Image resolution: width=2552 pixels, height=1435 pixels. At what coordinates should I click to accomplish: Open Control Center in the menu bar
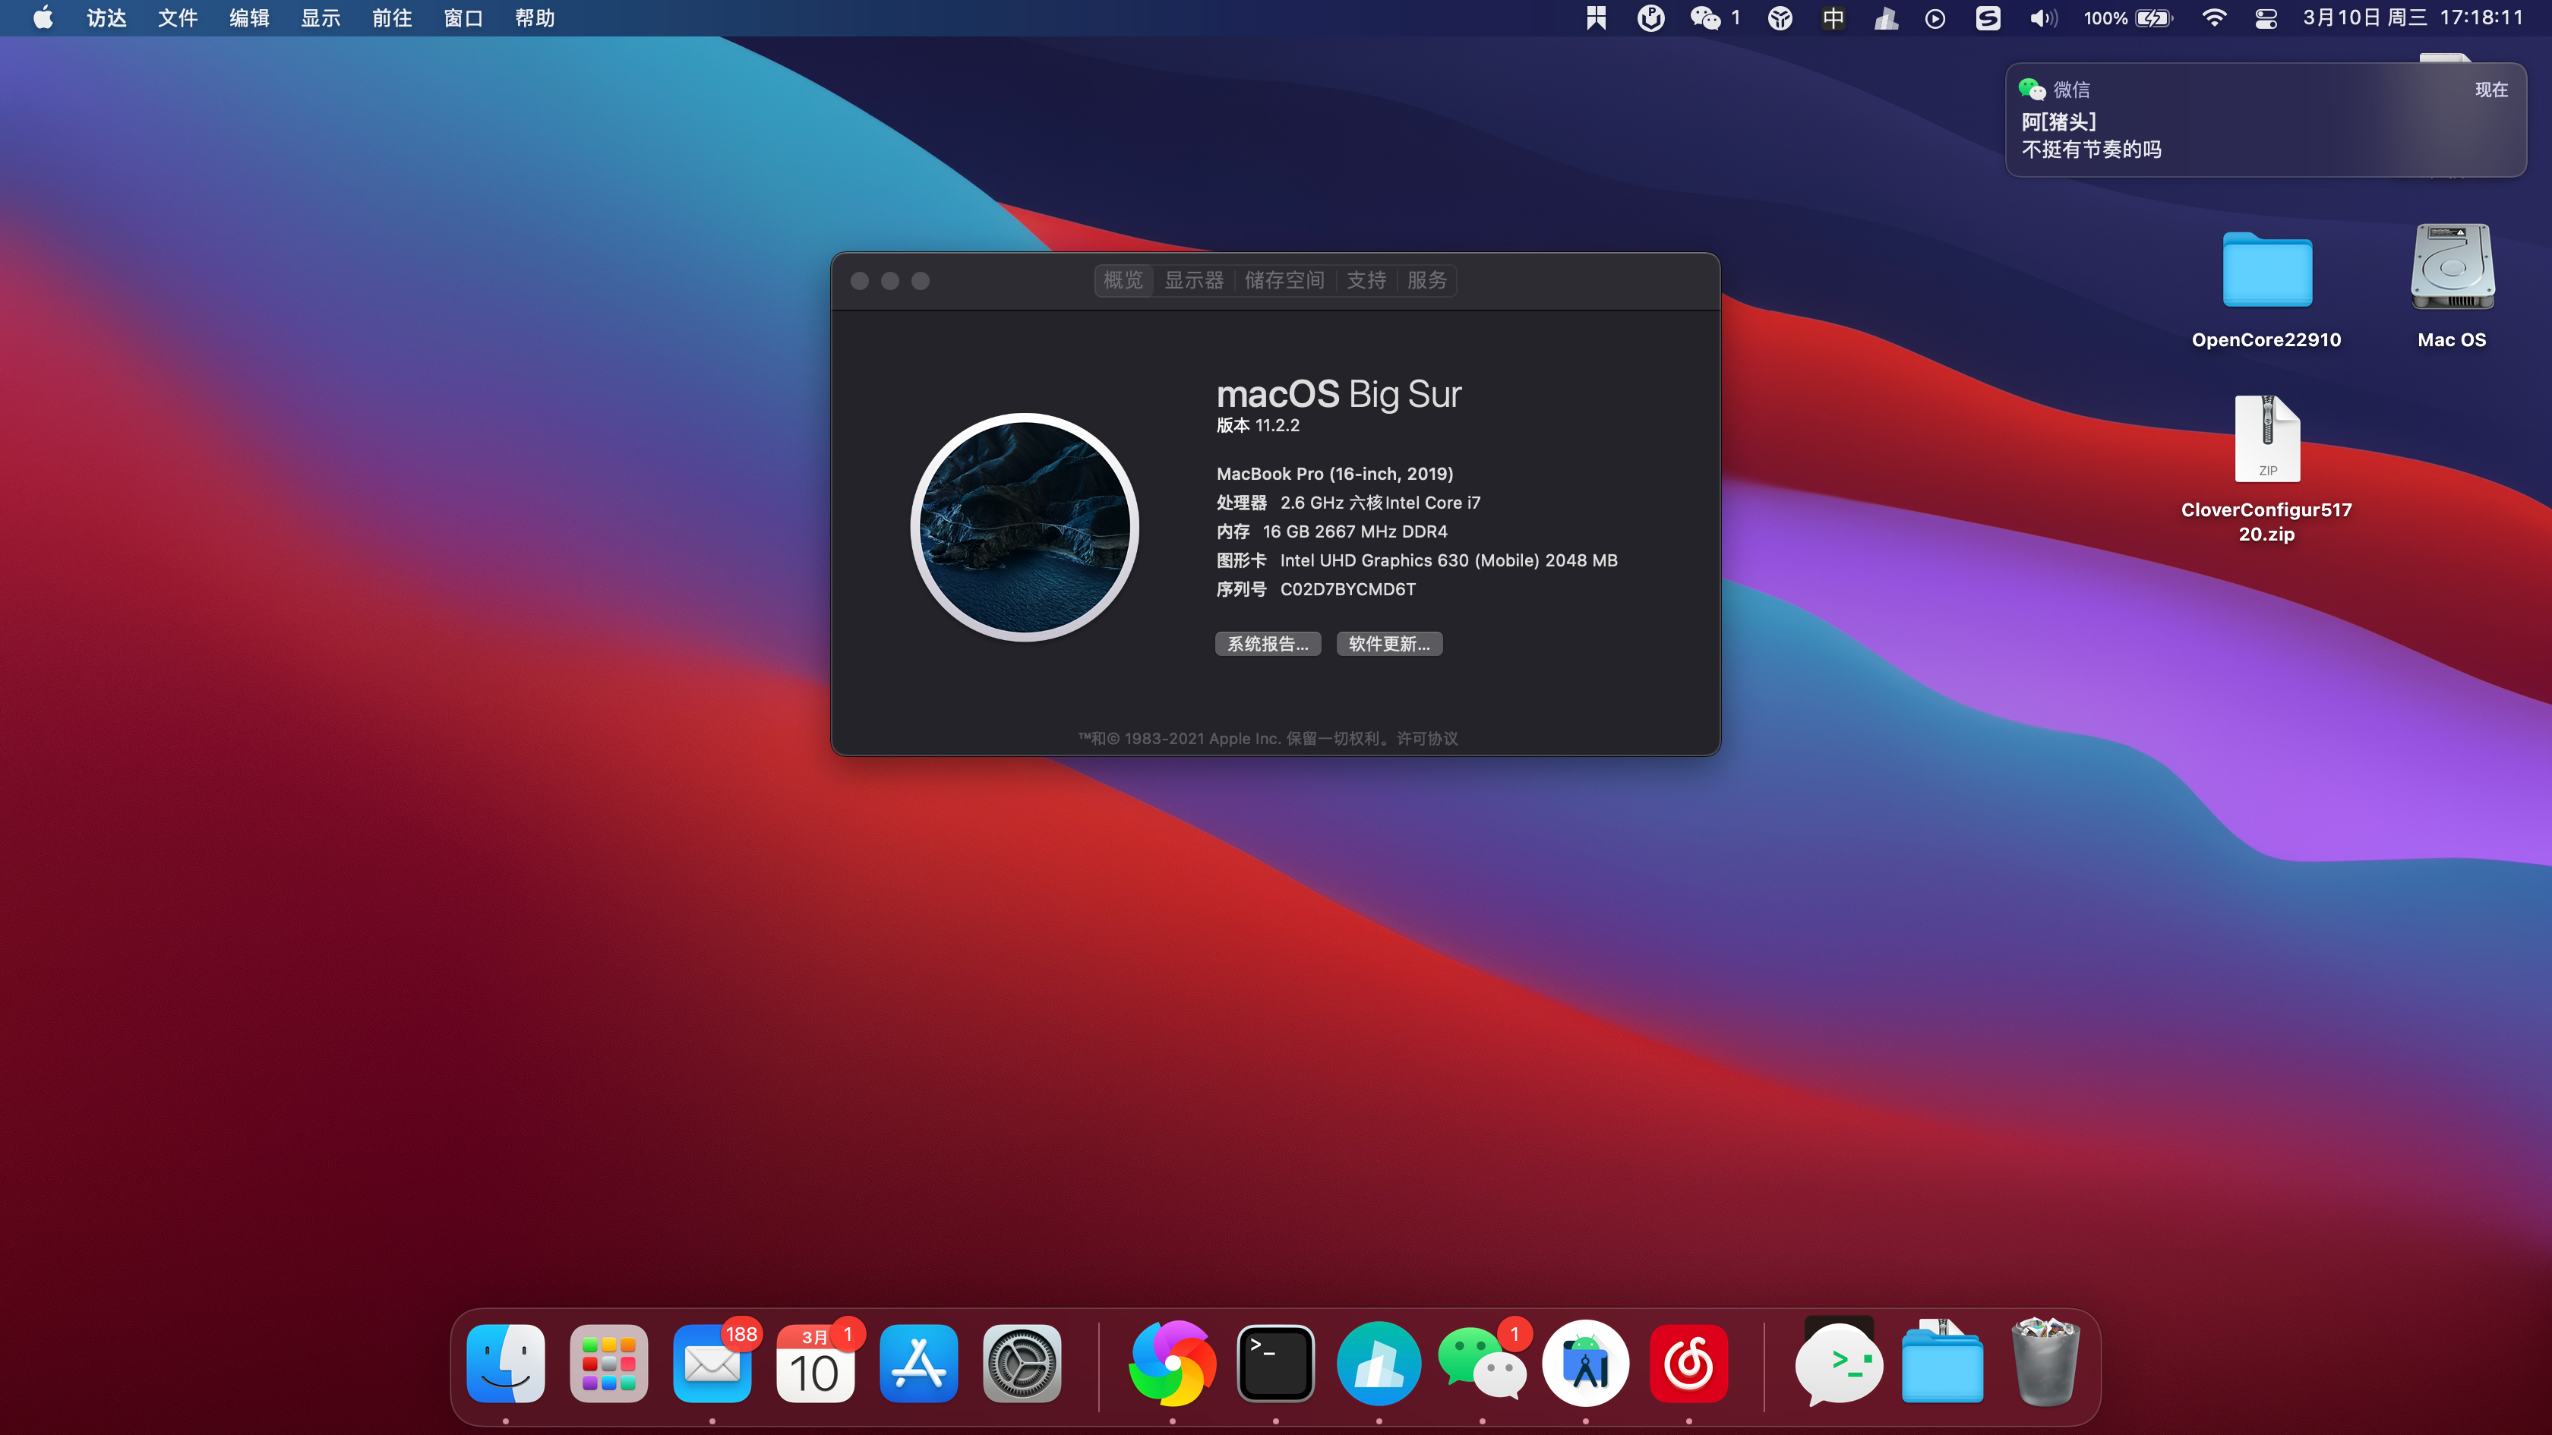(2266, 17)
